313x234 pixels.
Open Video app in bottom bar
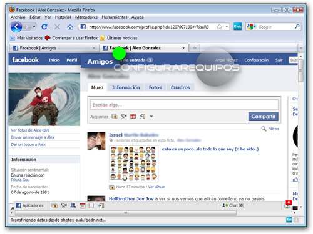(64, 205)
